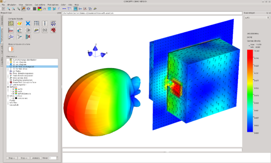Click the scattering parameters {S} icon
The height and width of the screenshot is (163, 271).
tap(45, 30)
